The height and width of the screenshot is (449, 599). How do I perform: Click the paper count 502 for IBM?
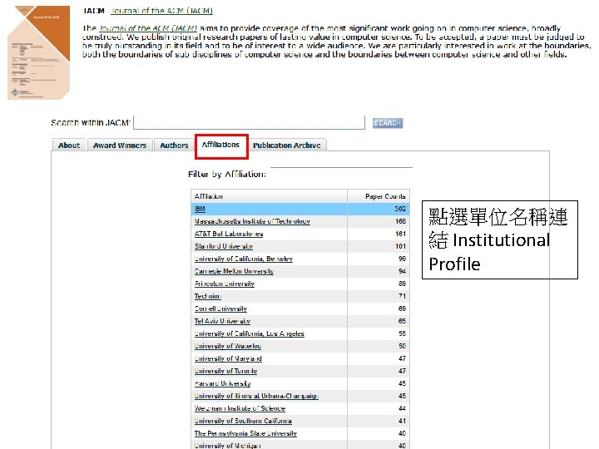[400, 209]
